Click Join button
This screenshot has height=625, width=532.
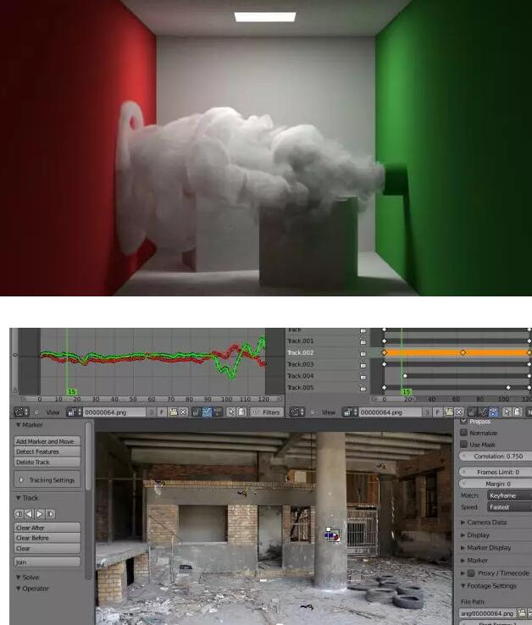click(47, 562)
